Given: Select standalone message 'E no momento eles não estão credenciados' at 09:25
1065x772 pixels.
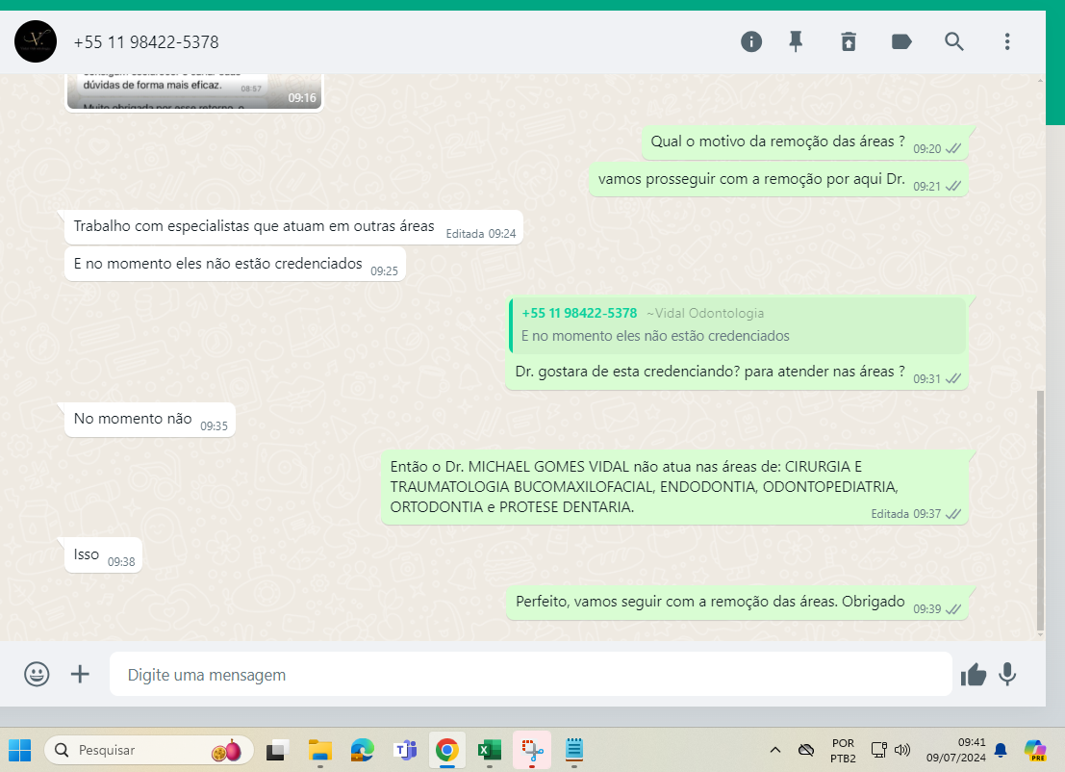Looking at the screenshot, I should point(235,264).
